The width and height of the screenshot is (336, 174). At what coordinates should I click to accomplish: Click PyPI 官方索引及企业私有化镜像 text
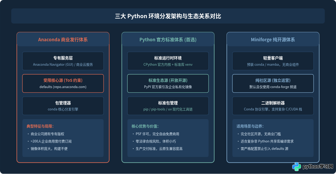[x=168, y=87]
